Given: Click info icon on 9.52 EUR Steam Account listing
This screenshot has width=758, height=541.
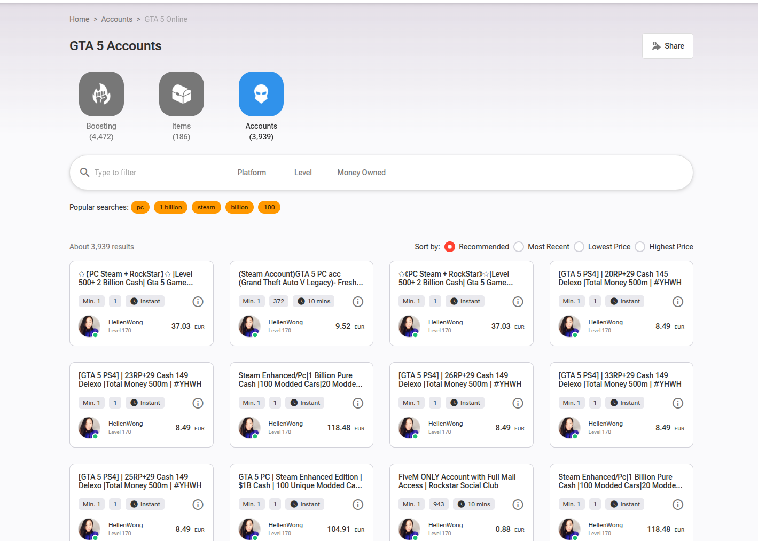Looking at the screenshot, I should click(x=358, y=302).
